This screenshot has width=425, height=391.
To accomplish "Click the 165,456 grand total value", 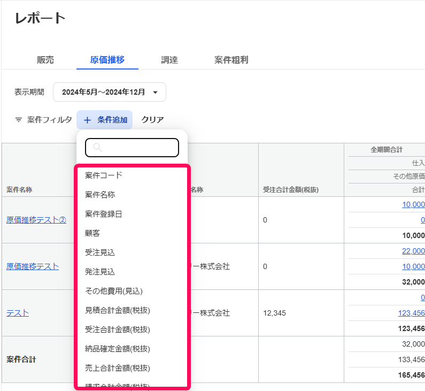I will tap(411, 375).
